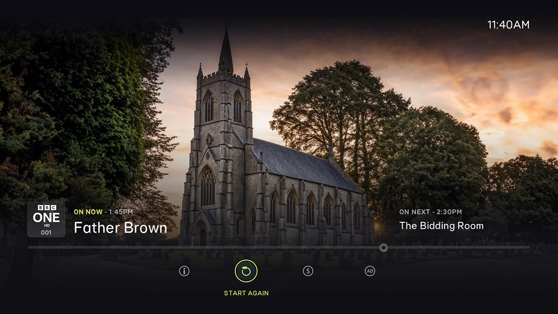Screen dimensions: 558x314
Task: Select The Bidding Room upcoming programme
Action: 441,226
